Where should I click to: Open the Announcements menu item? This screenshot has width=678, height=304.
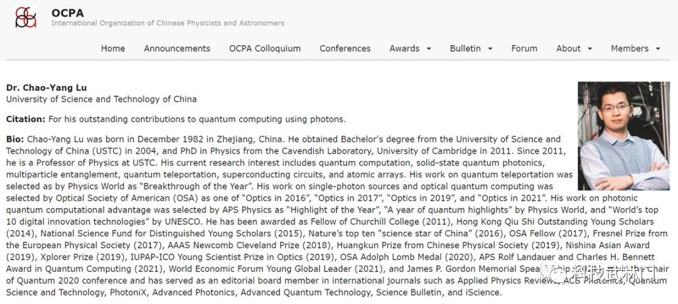point(177,48)
